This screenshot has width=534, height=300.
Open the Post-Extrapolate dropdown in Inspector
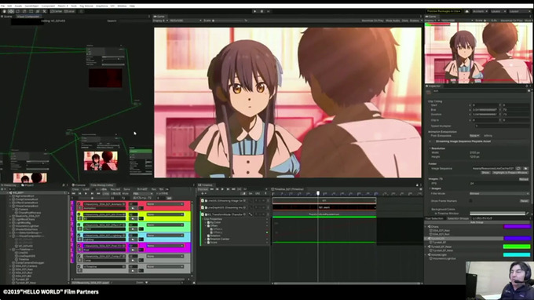474,136
